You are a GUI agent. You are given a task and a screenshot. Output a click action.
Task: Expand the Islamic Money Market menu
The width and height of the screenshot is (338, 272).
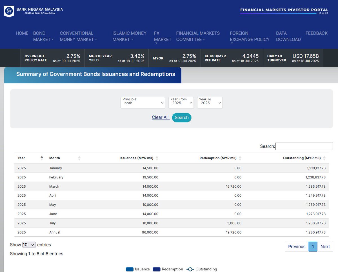(130, 36)
